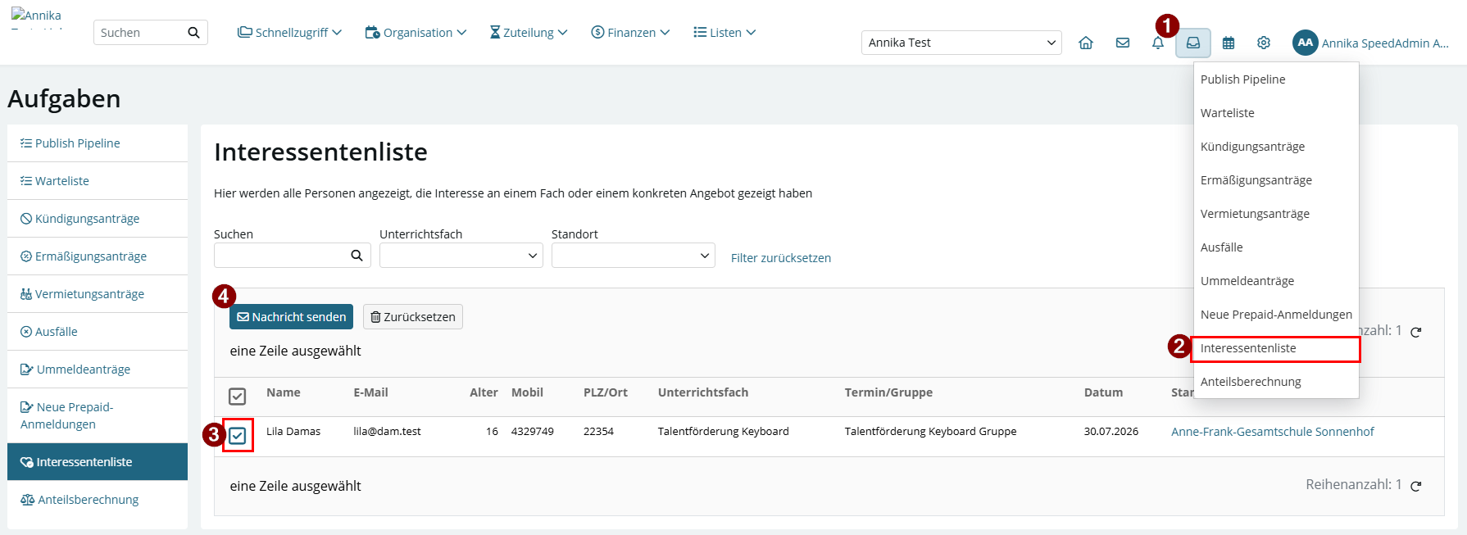Expand the Zuteilung menu

(x=529, y=33)
